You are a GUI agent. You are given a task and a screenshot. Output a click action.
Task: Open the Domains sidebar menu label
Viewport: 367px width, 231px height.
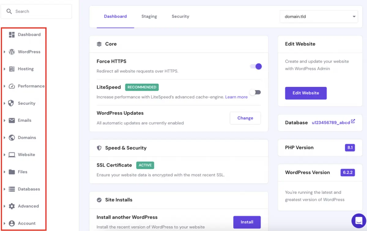tap(27, 138)
